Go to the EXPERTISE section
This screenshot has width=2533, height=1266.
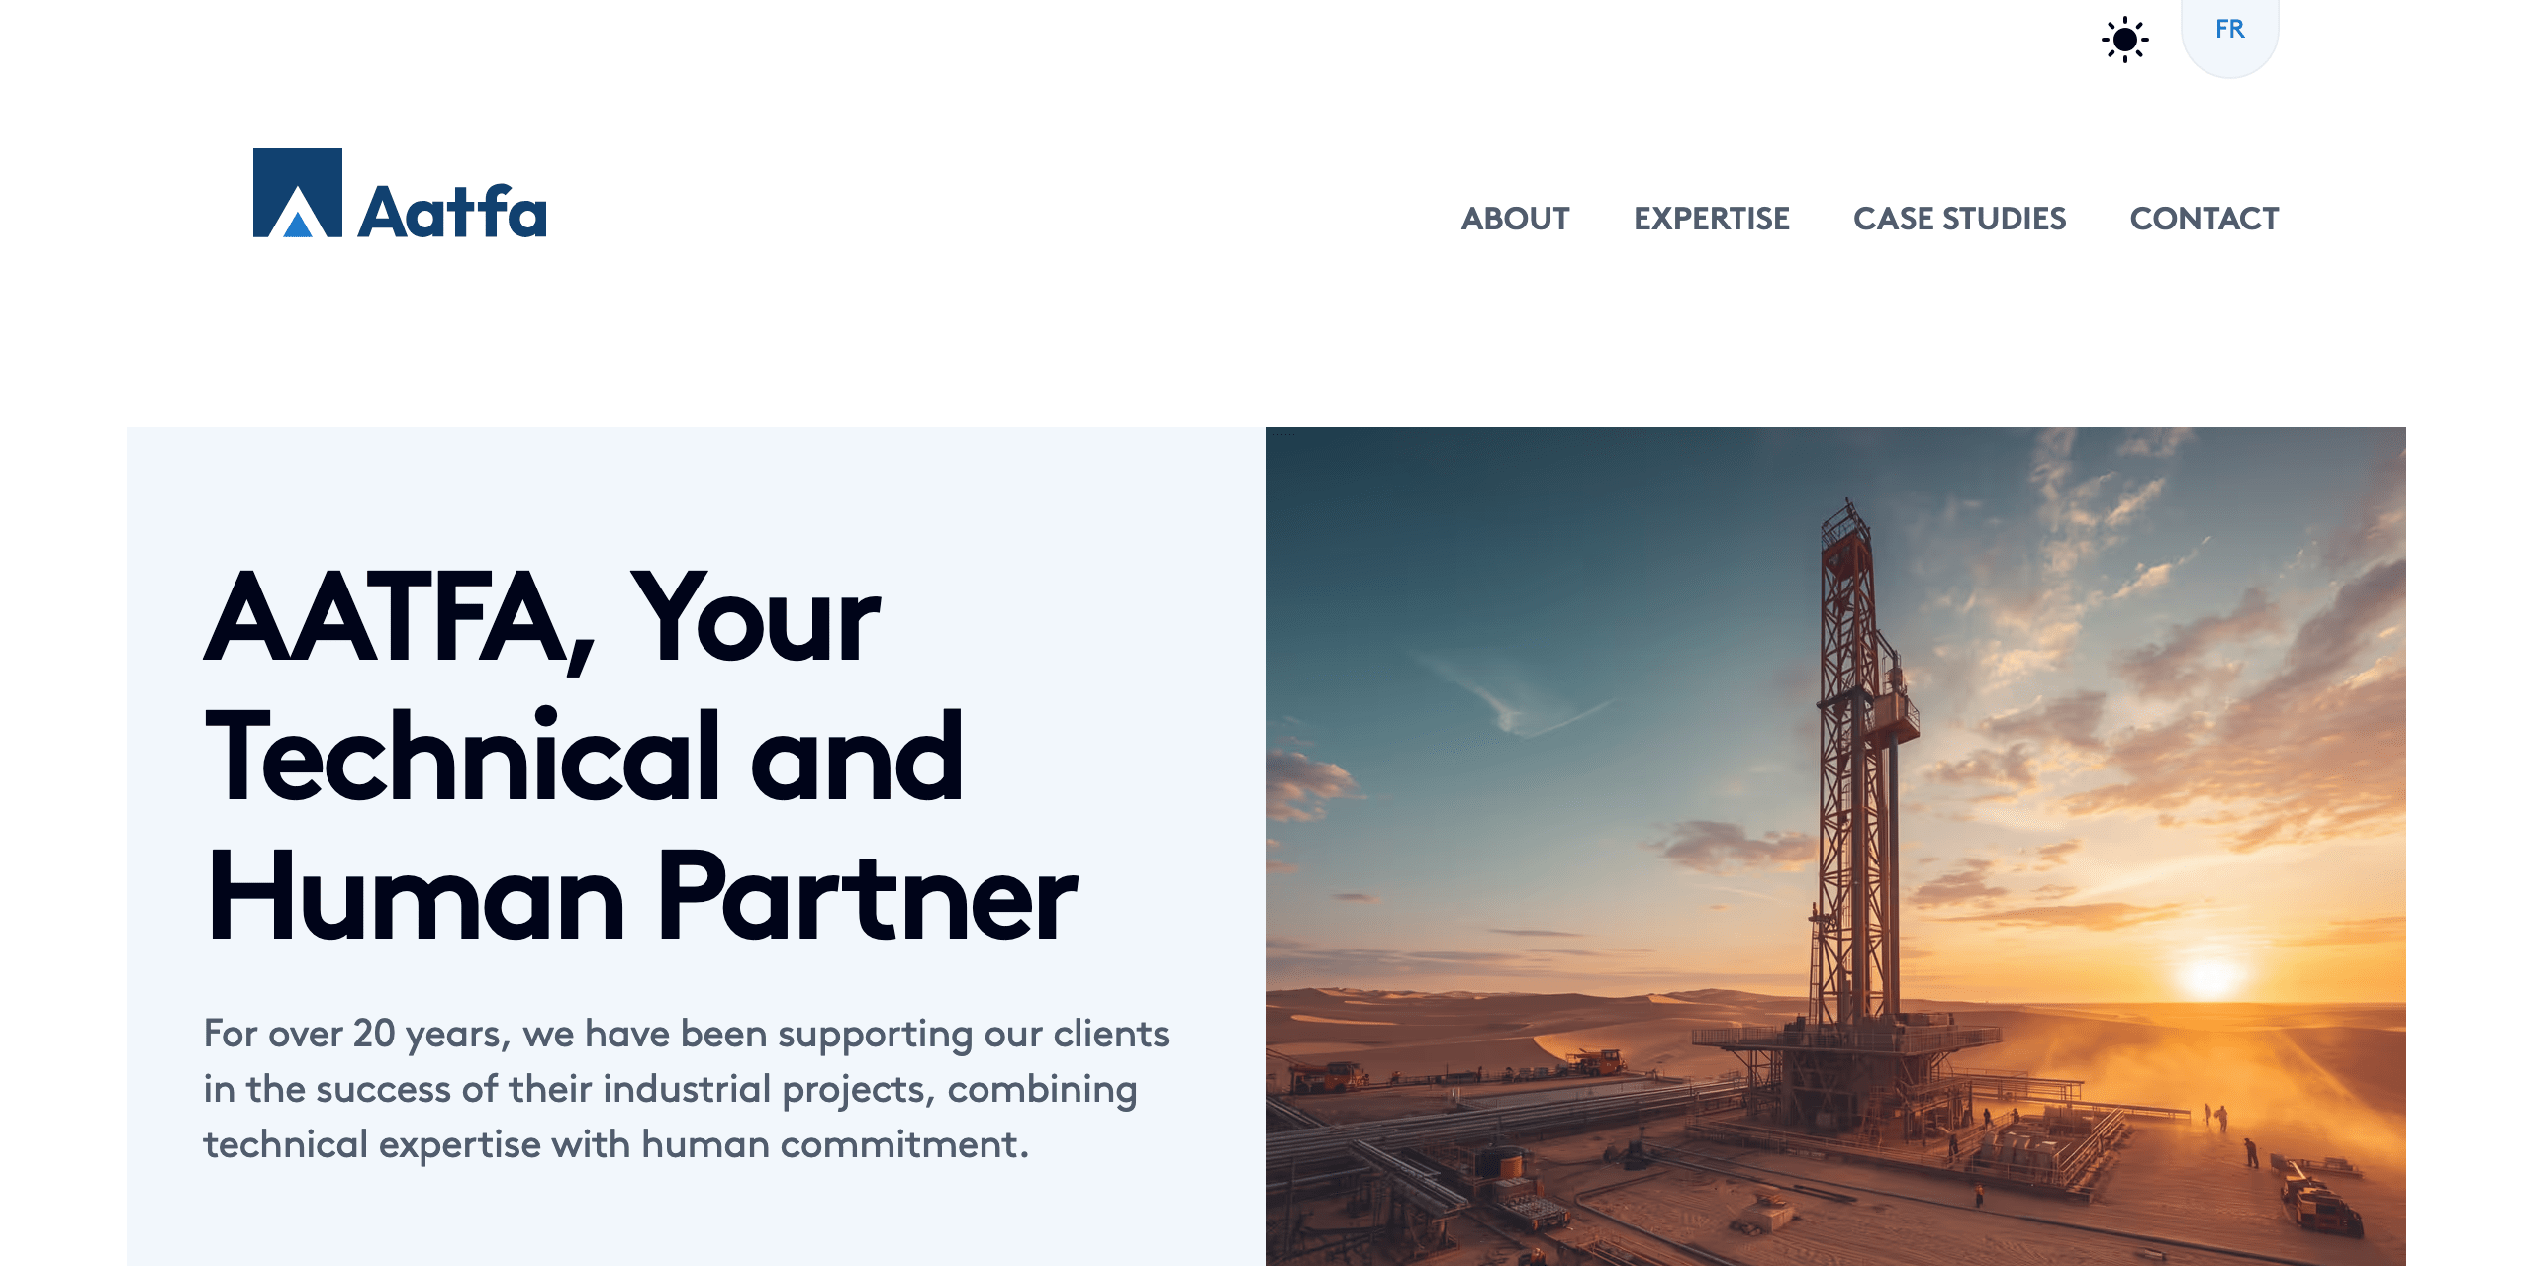coord(1712,218)
